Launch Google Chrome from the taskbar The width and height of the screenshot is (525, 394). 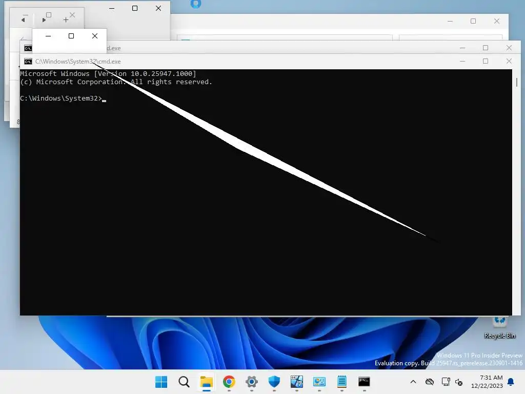point(229,382)
